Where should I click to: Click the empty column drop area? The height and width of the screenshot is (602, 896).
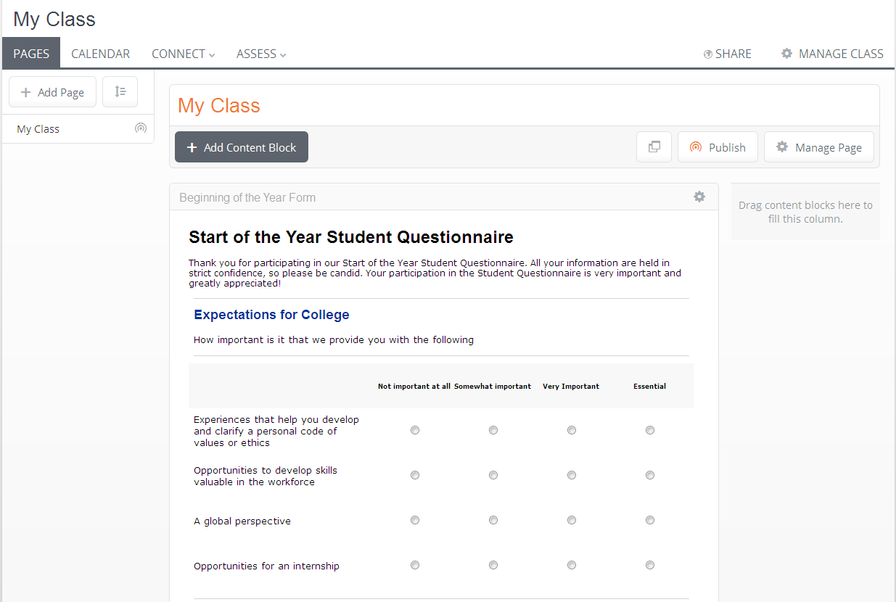pyautogui.click(x=805, y=212)
